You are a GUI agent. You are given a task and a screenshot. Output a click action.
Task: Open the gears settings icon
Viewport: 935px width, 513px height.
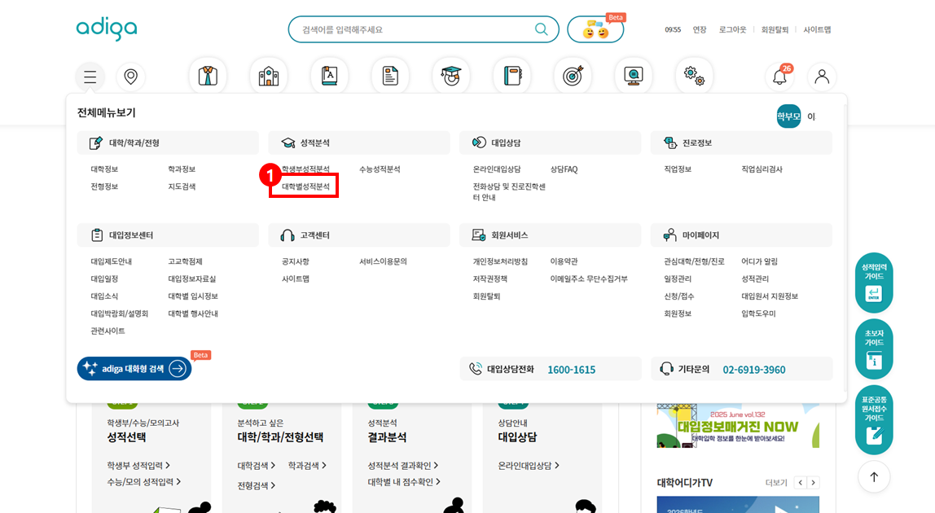pos(694,76)
